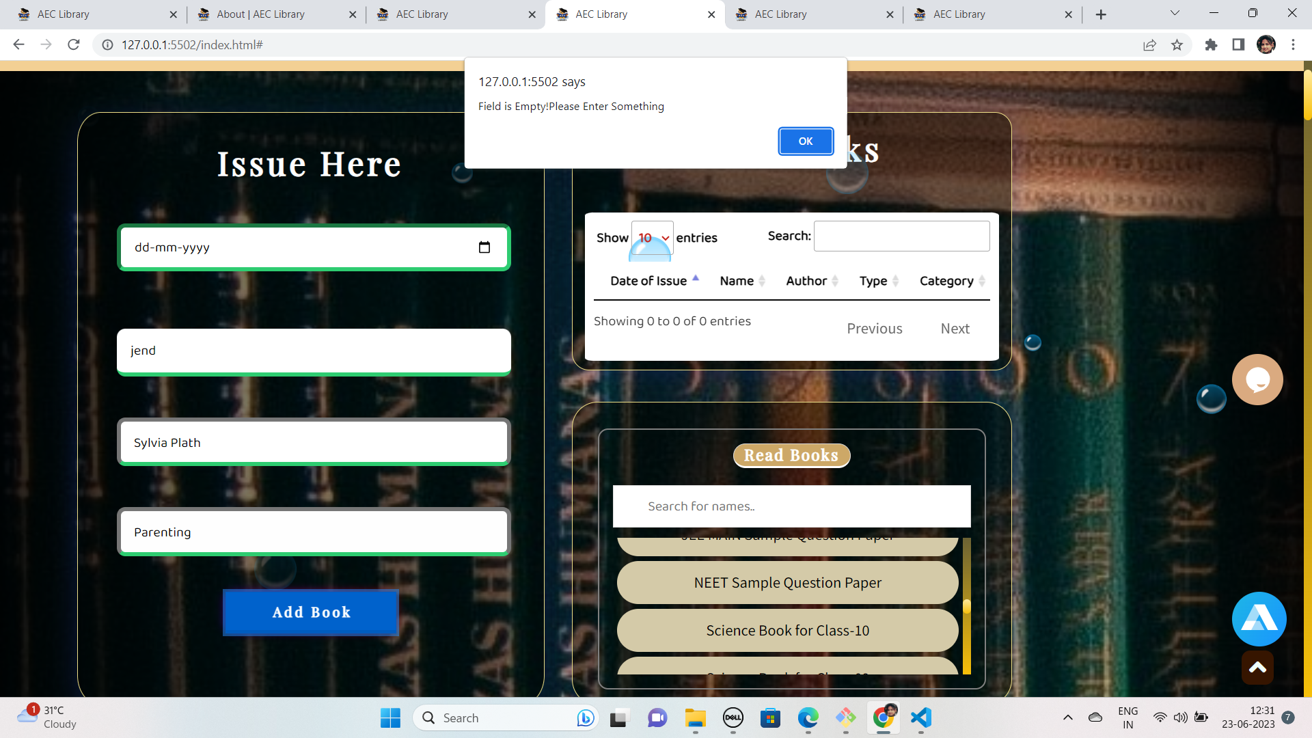Click the Add Book button
The image size is (1312, 738).
(x=310, y=612)
